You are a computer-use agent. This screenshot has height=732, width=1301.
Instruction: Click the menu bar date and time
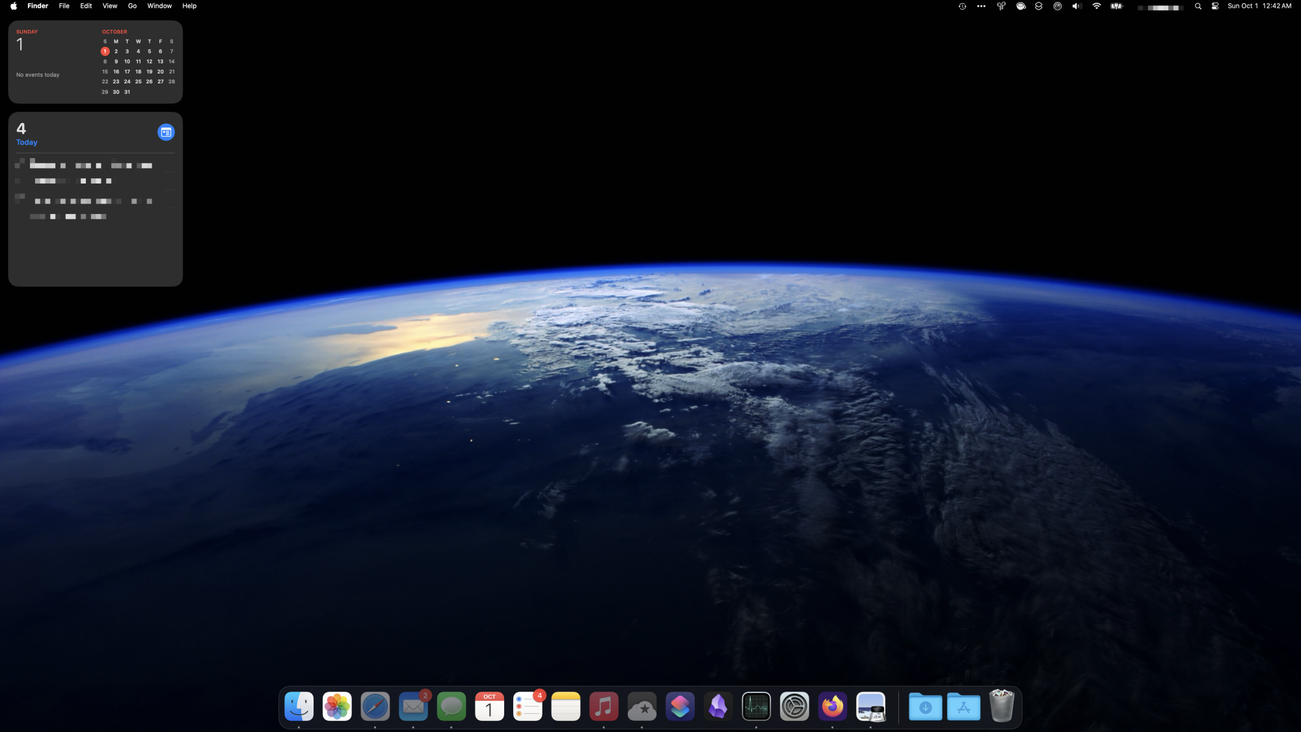tap(1259, 6)
